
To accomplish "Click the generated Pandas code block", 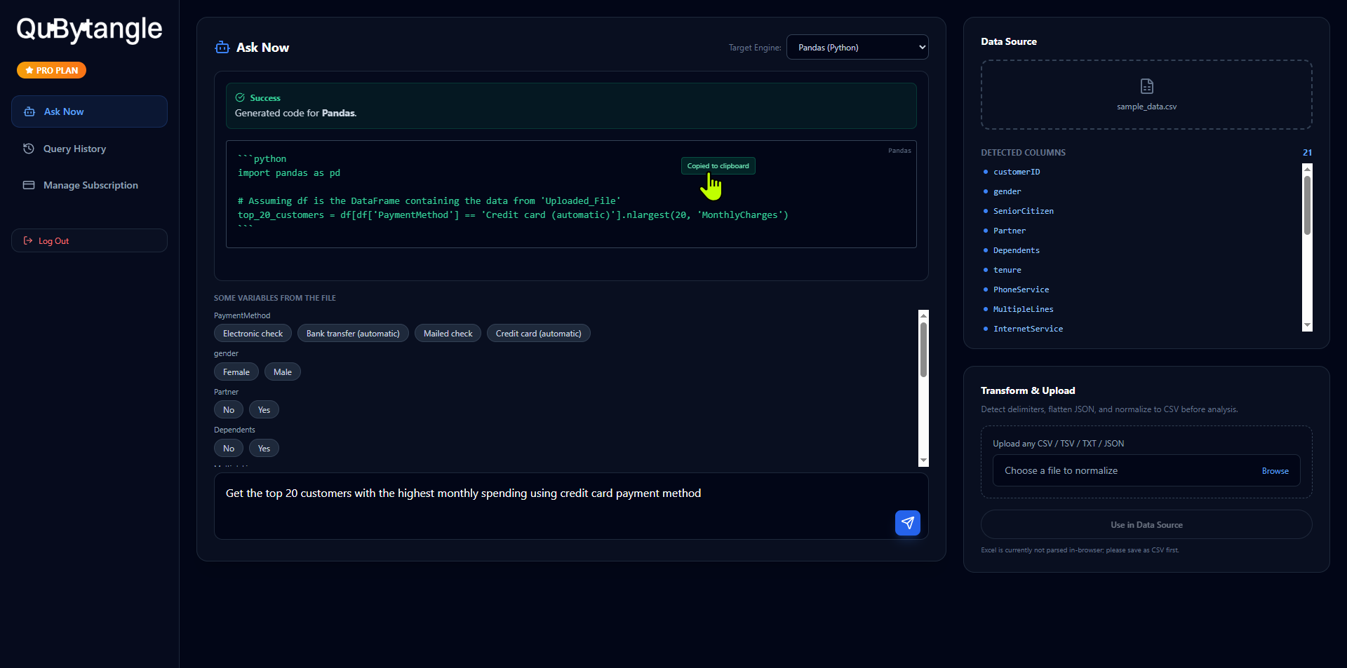I will (571, 194).
